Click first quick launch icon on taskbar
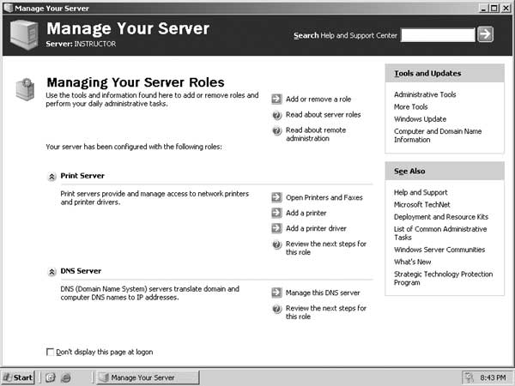Screen dimensions: 515x386 tap(51, 377)
